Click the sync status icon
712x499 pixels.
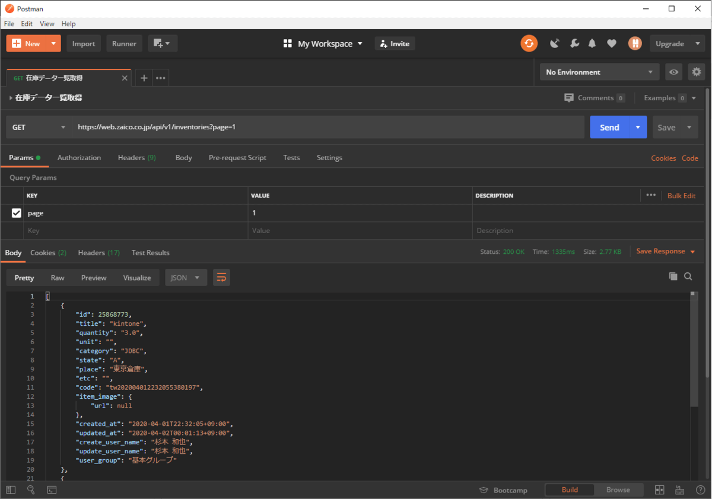(x=529, y=43)
